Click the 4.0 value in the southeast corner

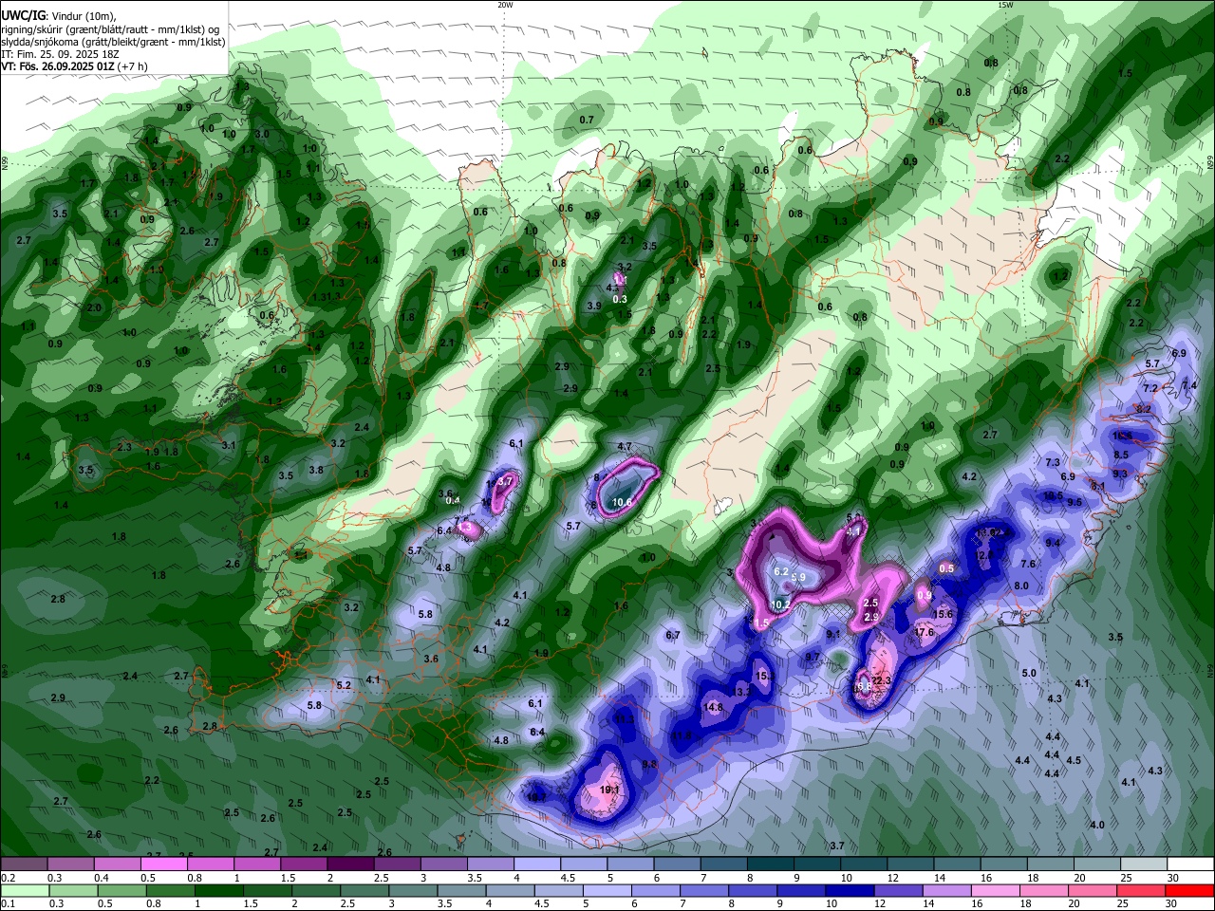1097,825
